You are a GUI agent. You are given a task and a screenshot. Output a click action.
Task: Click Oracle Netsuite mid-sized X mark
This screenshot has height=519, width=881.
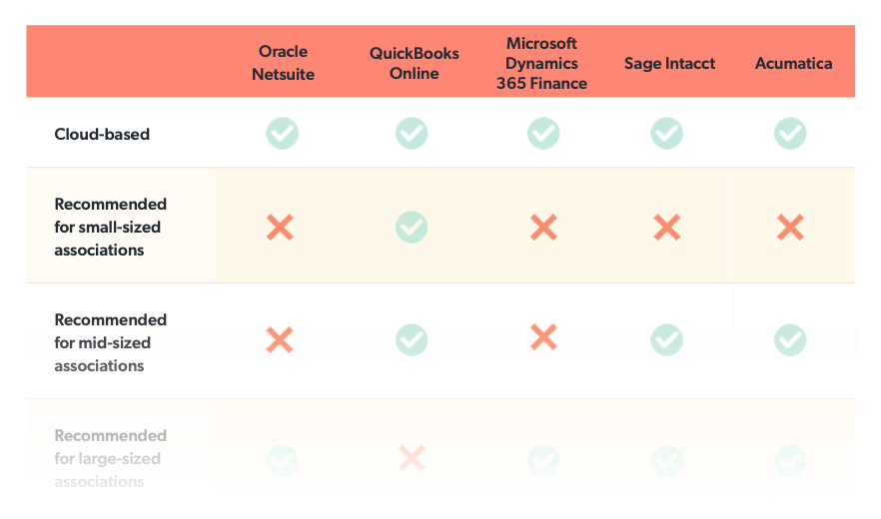pos(280,339)
